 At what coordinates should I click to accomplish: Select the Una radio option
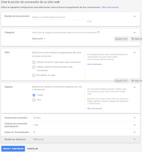point(34,100)
